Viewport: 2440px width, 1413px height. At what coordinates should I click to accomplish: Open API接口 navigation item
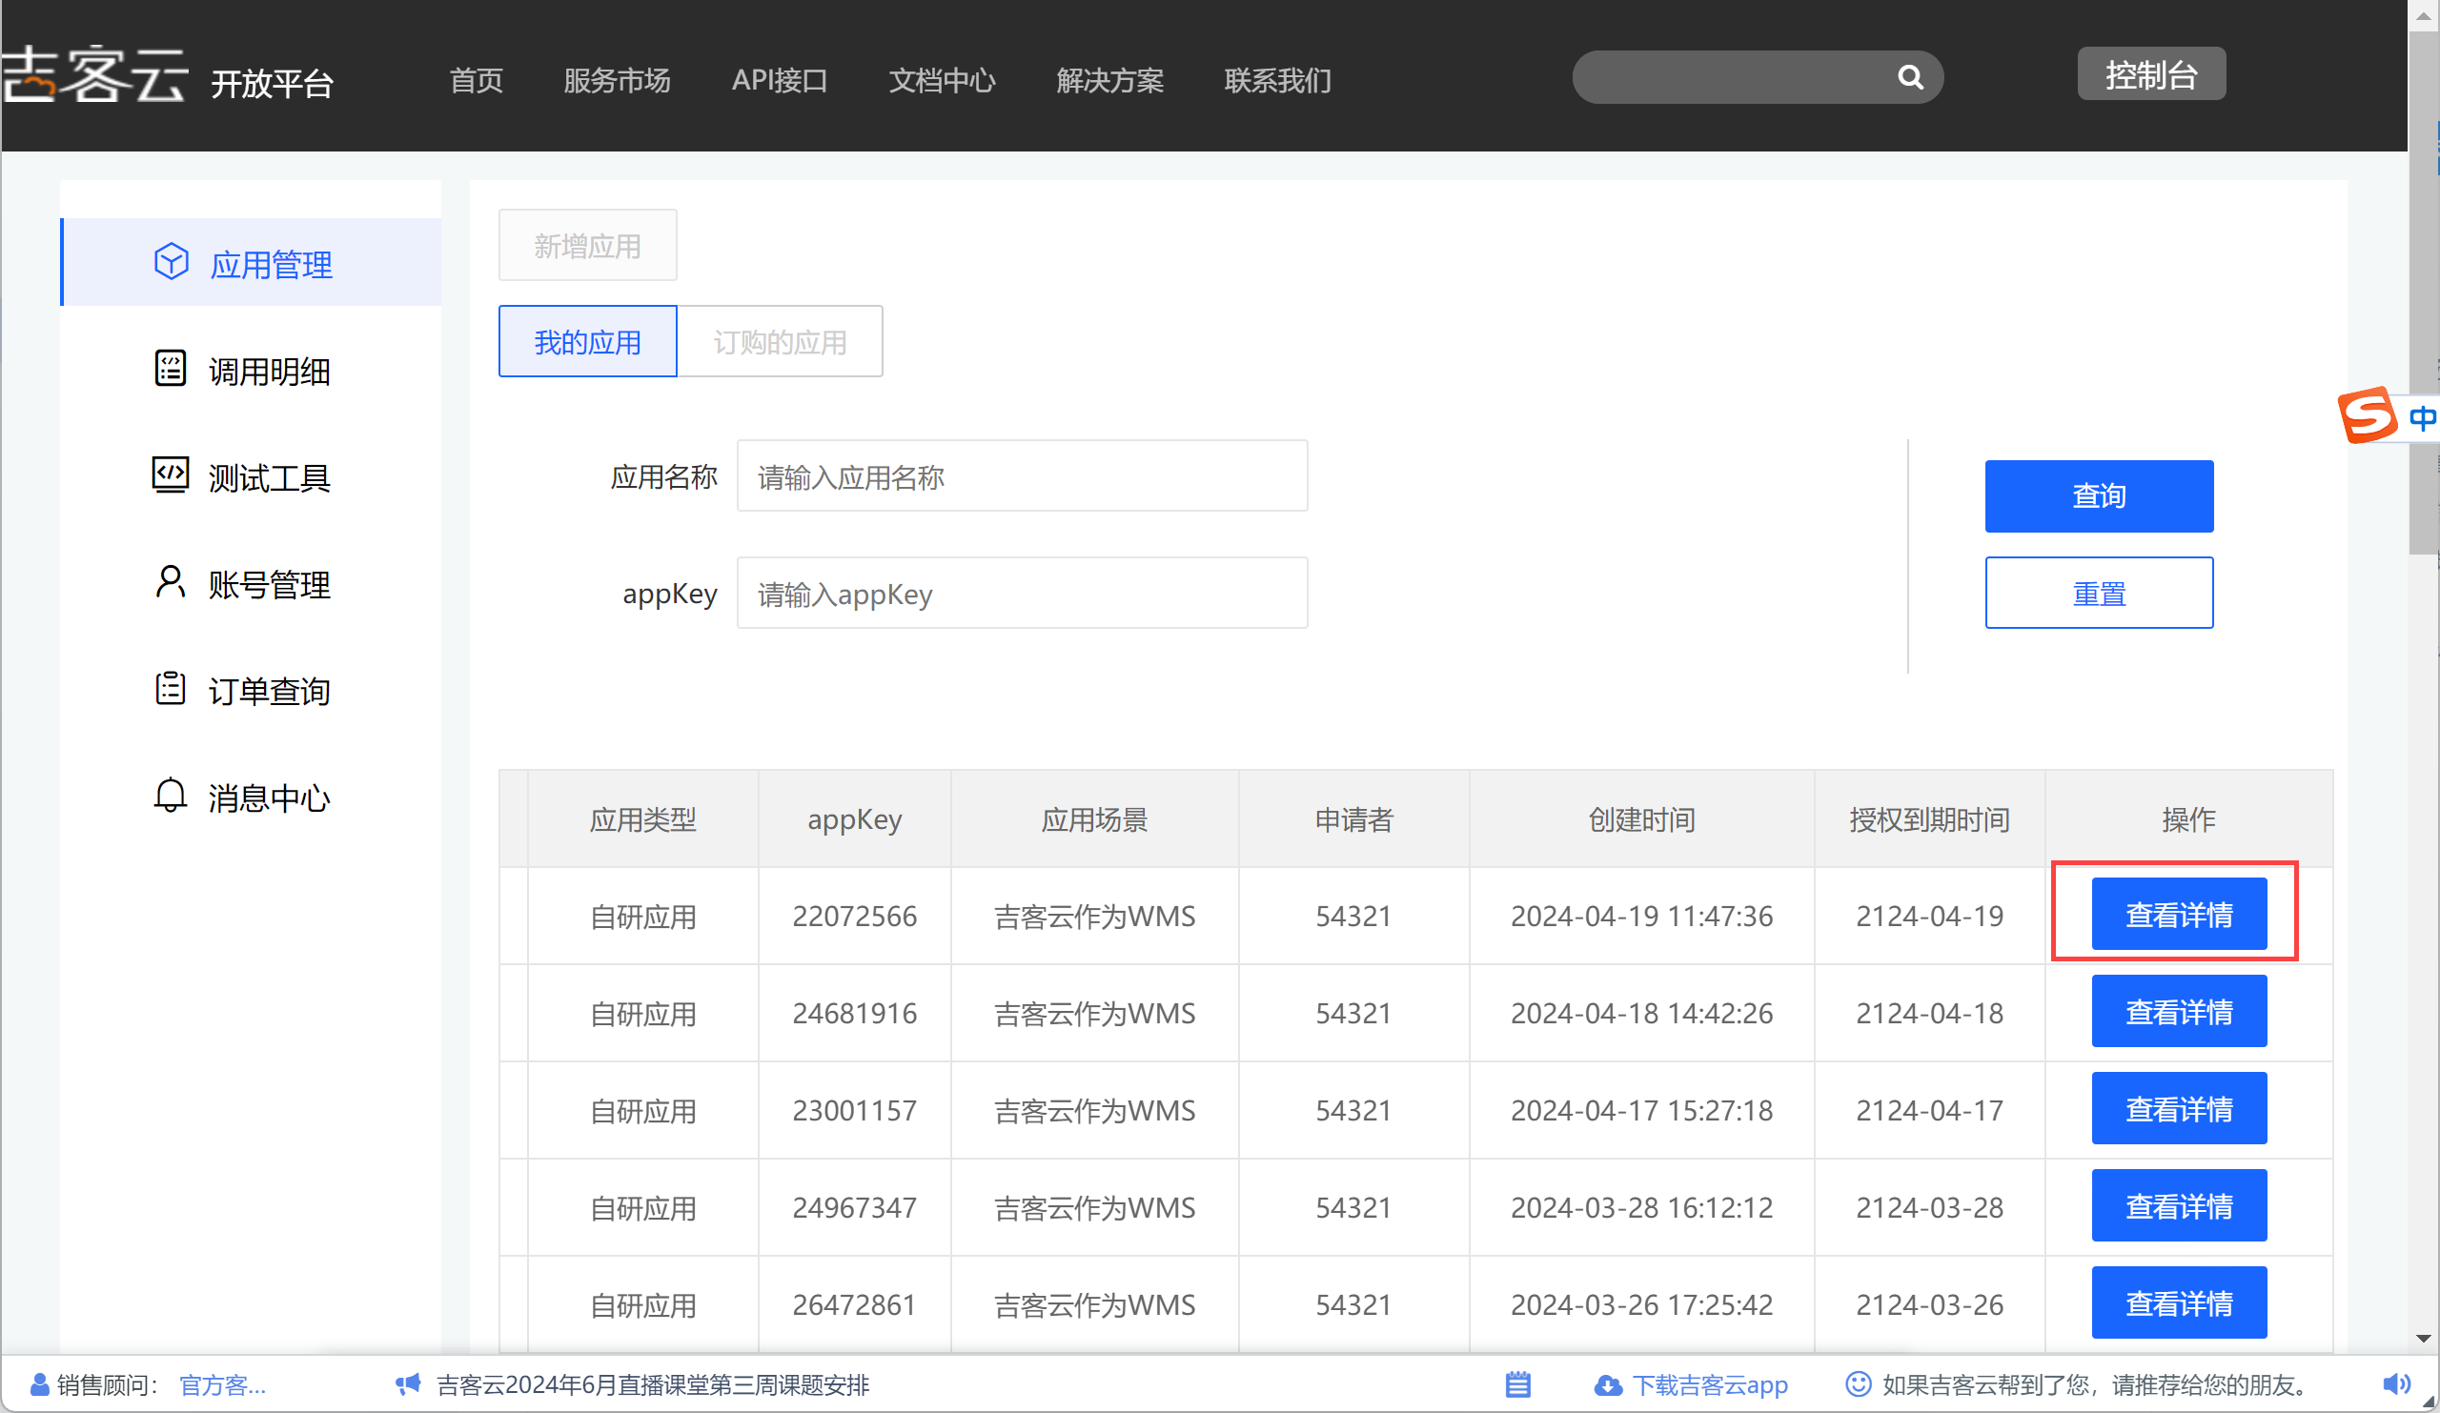coord(780,80)
